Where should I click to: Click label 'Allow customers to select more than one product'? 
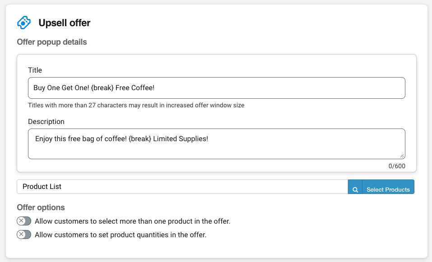[x=133, y=221]
